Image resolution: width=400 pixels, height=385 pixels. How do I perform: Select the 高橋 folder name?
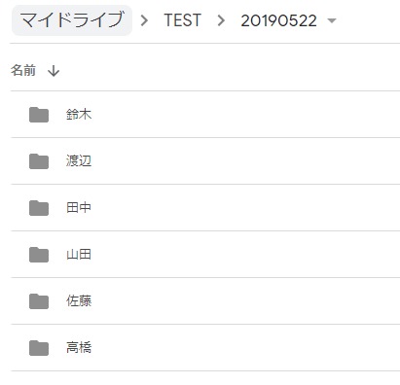[x=79, y=348]
